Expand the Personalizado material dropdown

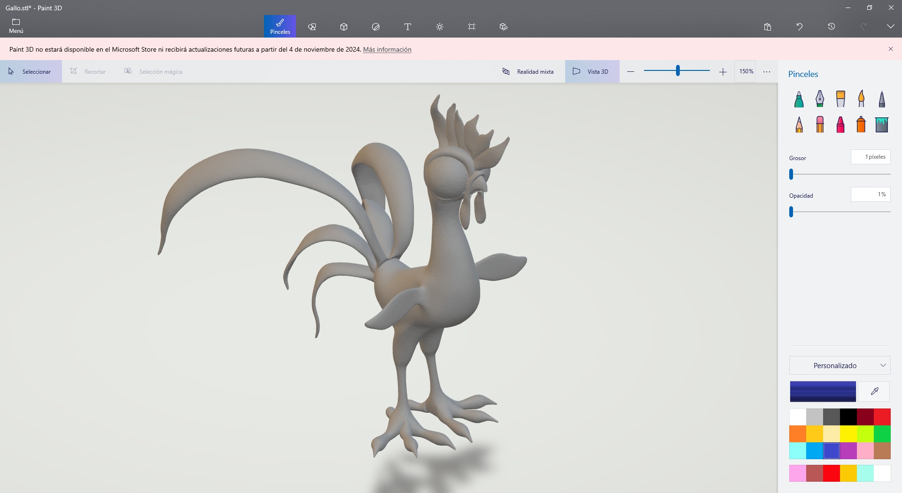[840, 365]
